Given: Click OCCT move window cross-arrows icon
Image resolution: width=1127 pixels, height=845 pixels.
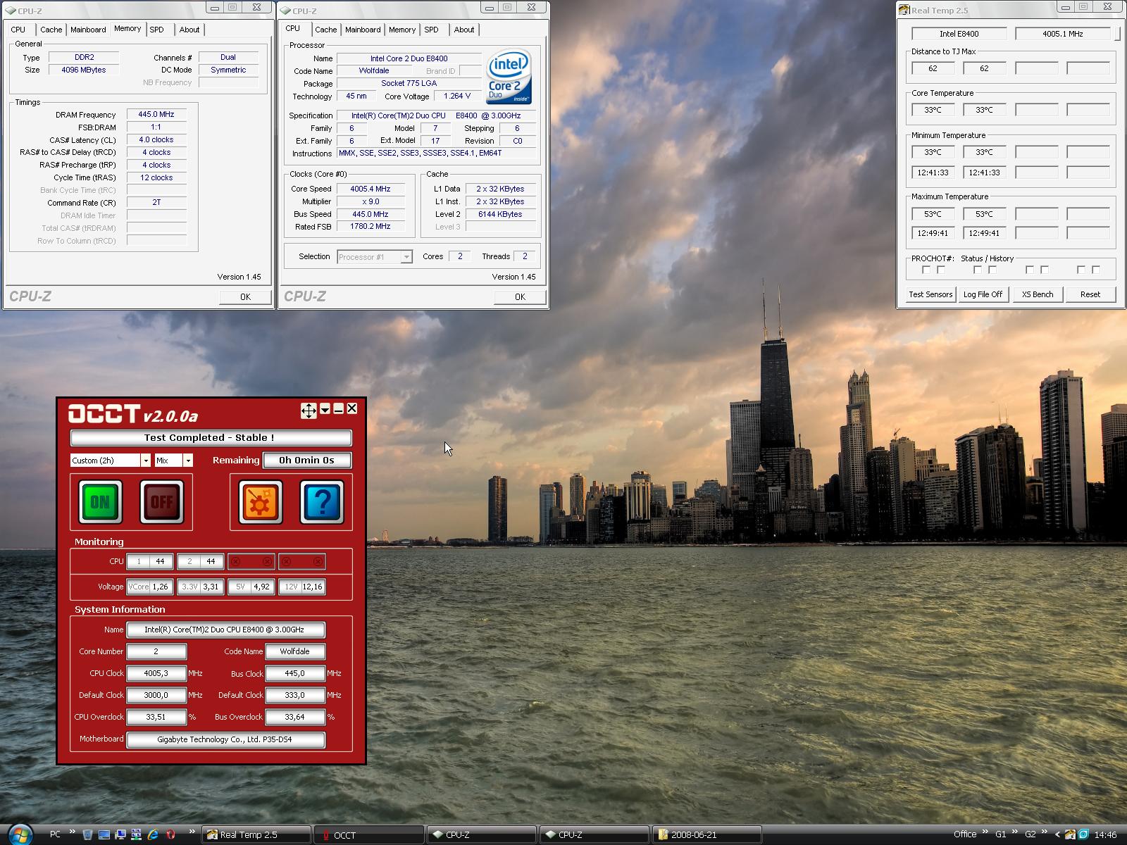Looking at the screenshot, I should tap(309, 411).
